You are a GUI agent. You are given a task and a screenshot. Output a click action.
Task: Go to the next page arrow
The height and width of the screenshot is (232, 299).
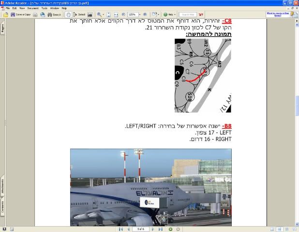click(x=153, y=229)
